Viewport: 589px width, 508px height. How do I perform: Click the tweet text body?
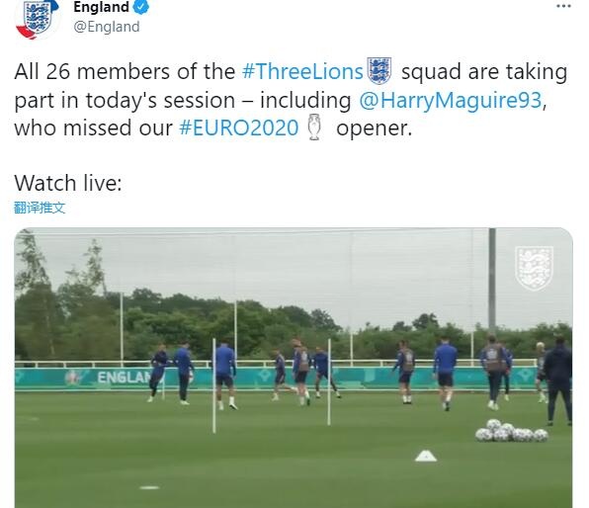click(291, 99)
